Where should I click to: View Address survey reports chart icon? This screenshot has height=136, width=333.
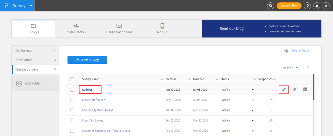305,90
